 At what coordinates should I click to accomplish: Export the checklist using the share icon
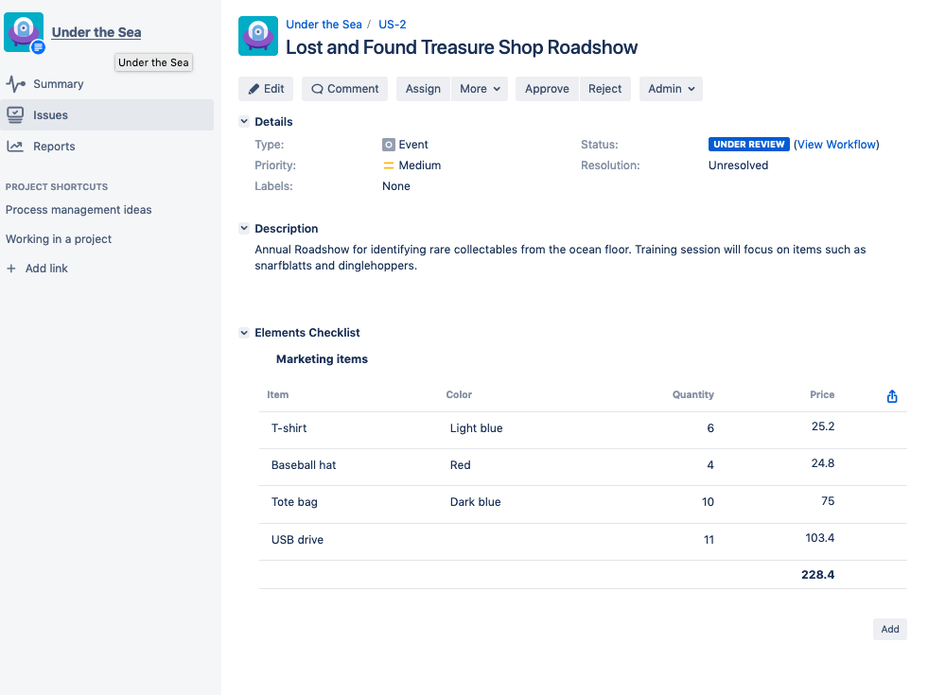[x=891, y=395]
